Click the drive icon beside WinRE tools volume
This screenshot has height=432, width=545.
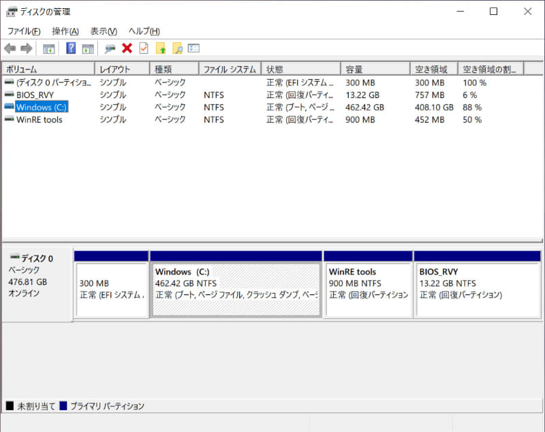pos(9,119)
